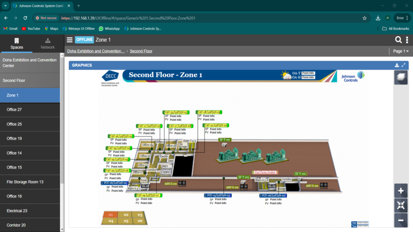Fit graphic to window

click(401, 205)
